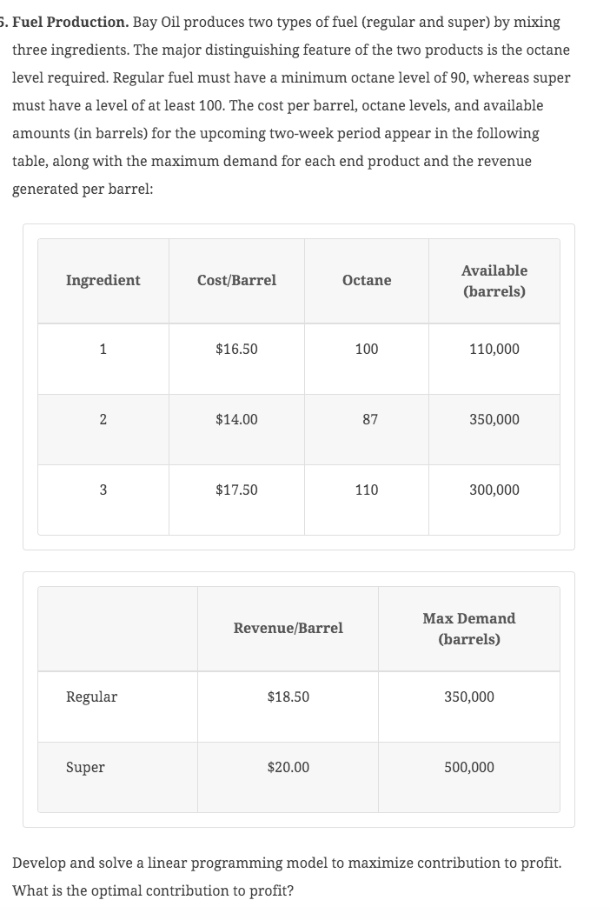Click the Max Demand (barrels) header
The width and height of the screenshot is (610, 920).
tap(468, 629)
